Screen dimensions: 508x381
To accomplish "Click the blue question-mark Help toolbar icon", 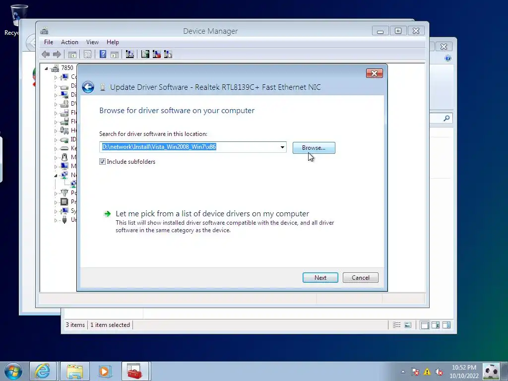I will click(x=103, y=54).
